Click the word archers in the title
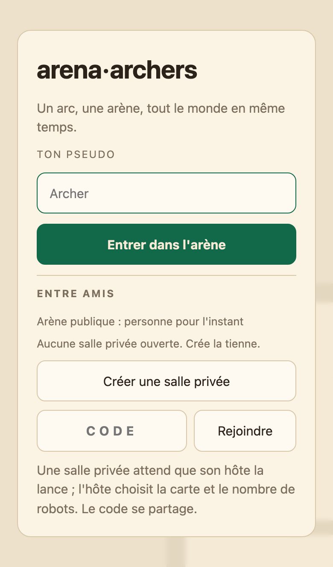The width and height of the screenshot is (333, 567). (x=154, y=70)
